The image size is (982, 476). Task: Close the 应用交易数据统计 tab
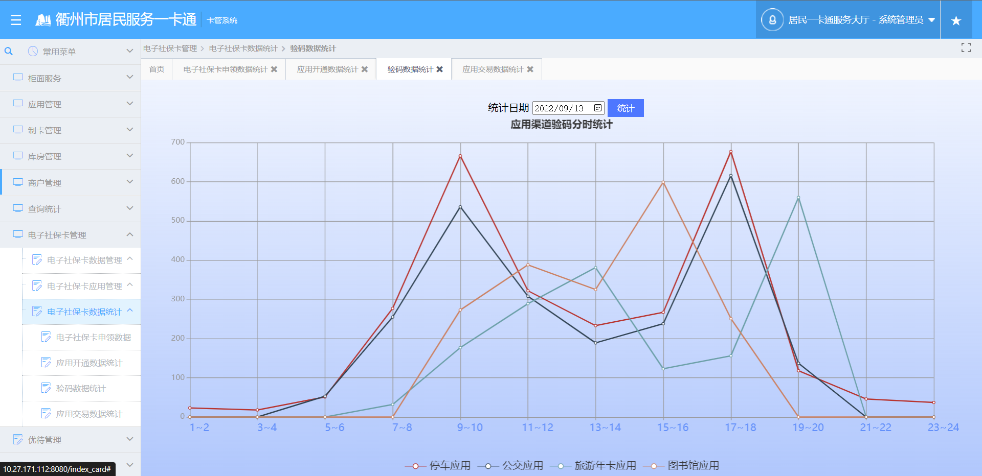[x=530, y=69]
